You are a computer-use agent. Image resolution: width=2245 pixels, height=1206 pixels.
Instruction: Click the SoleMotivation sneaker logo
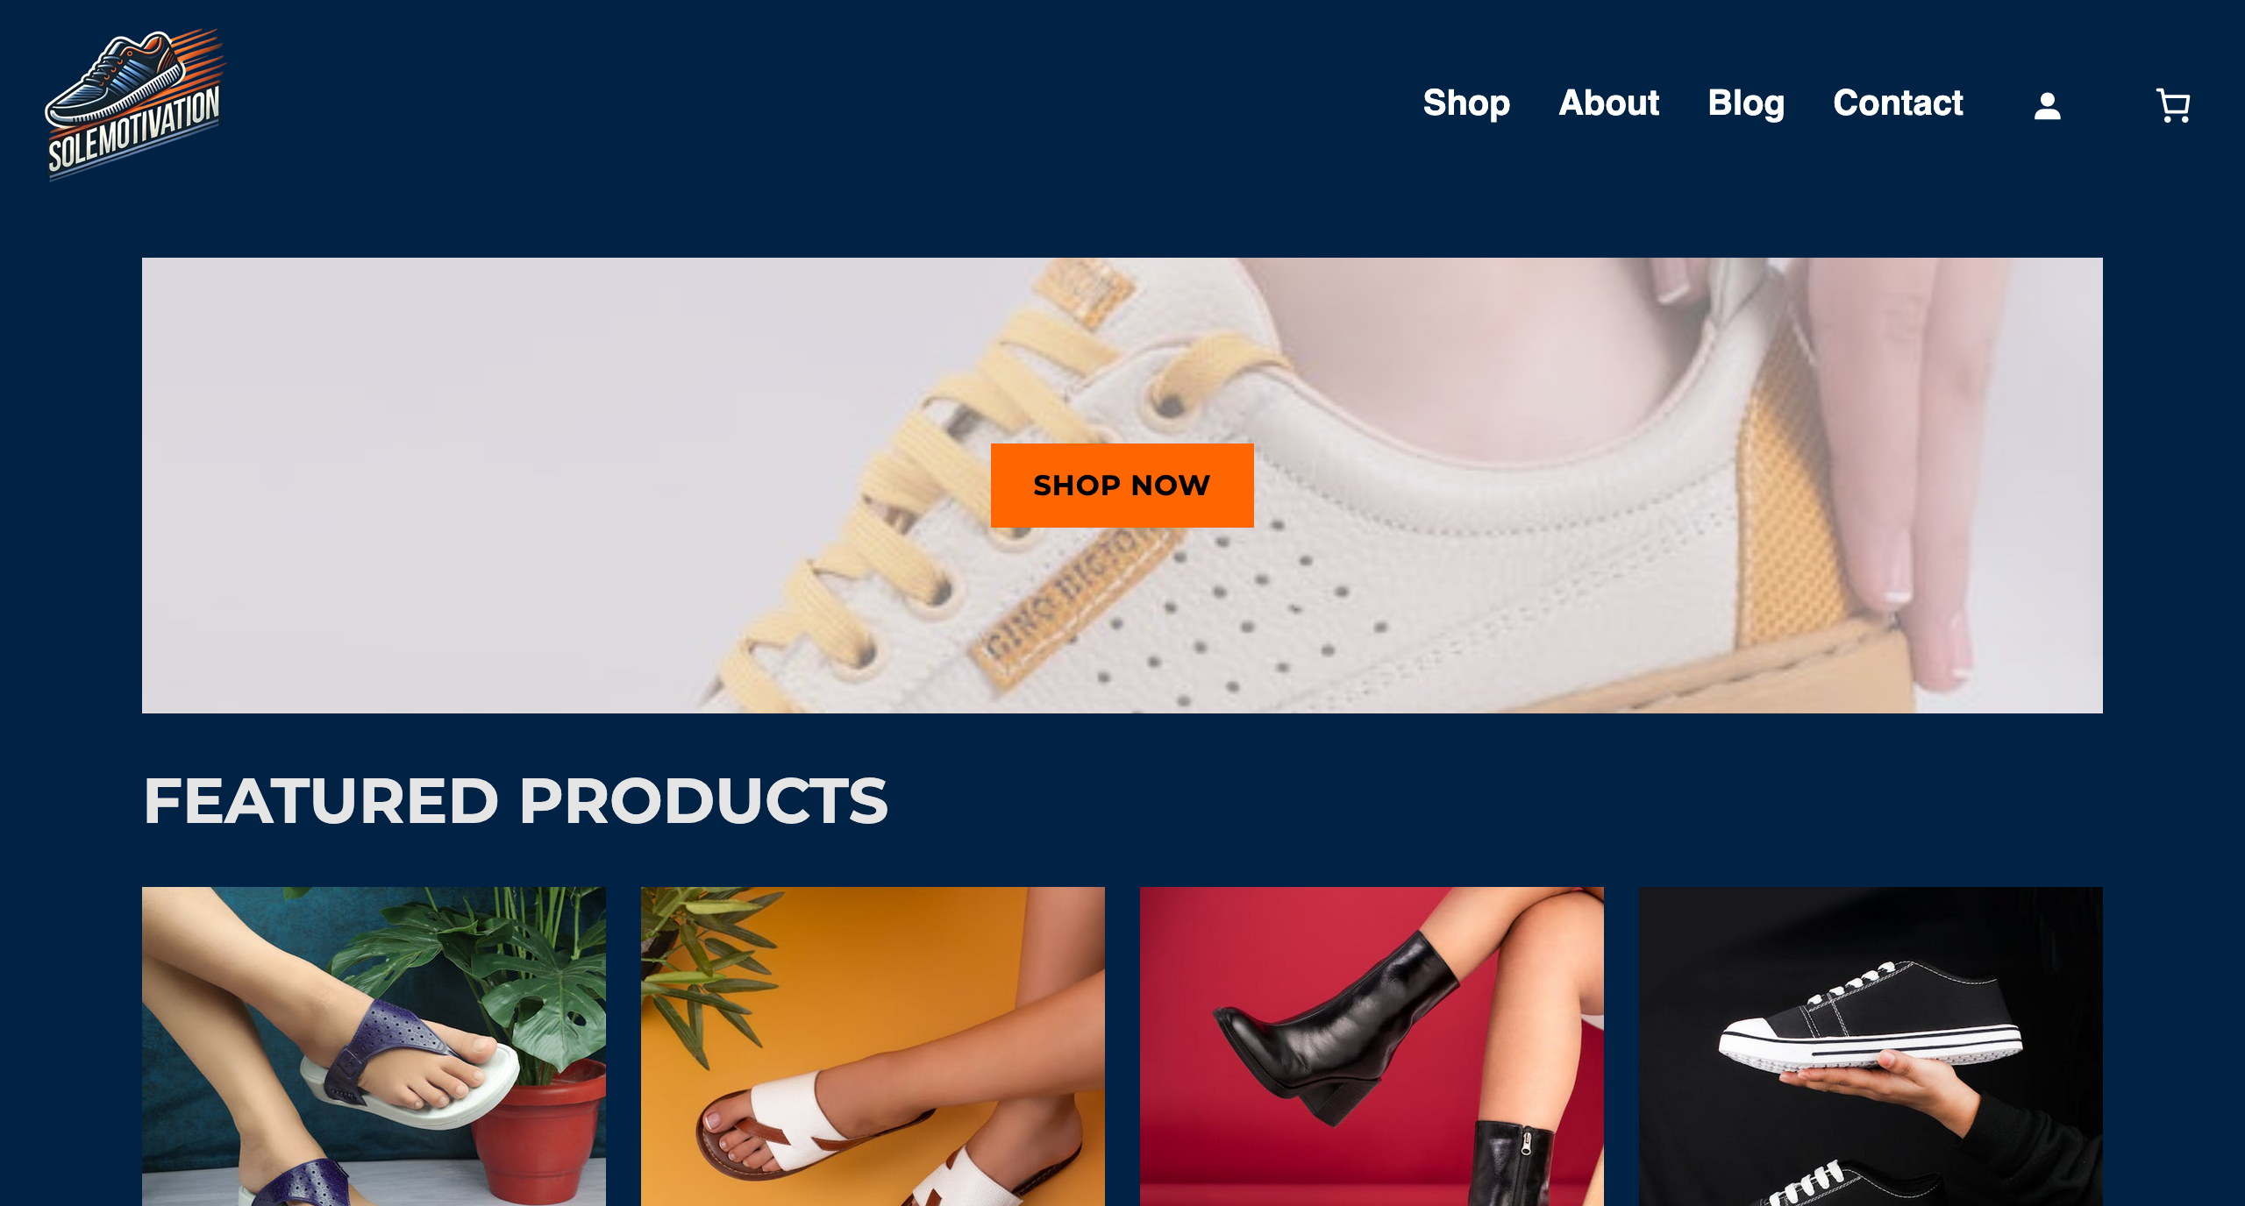click(x=135, y=103)
